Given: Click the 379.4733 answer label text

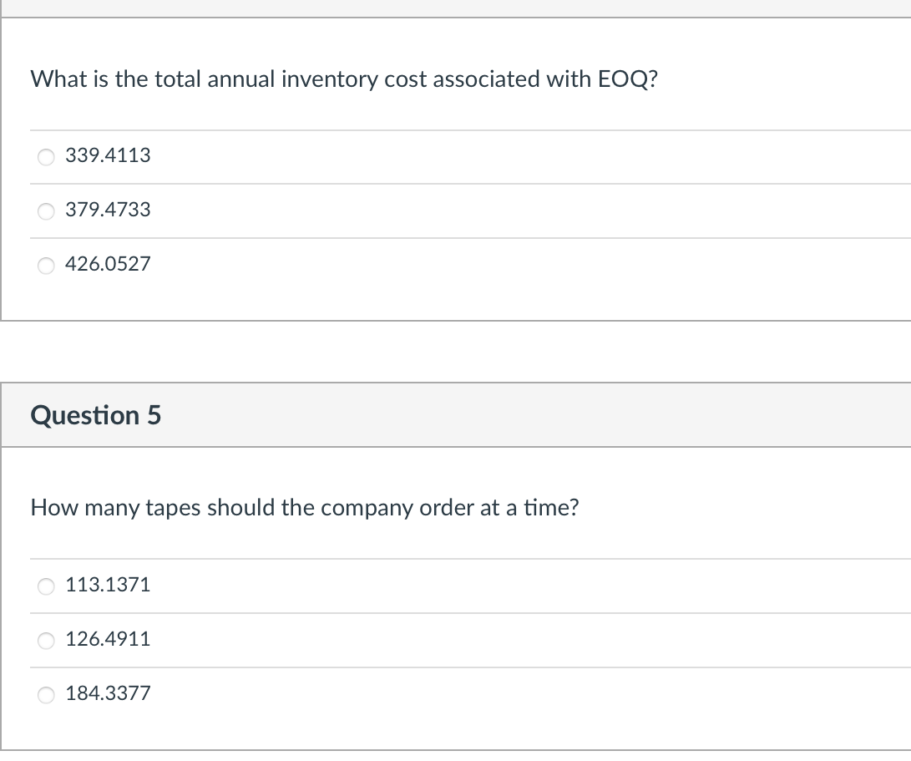Looking at the screenshot, I should click(x=108, y=210).
